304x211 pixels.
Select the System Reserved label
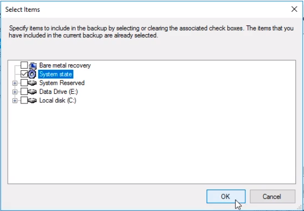pos(62,83)
